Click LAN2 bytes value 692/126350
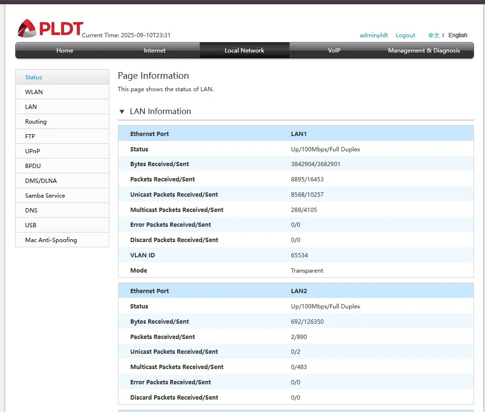This screenshot has height=412, width=485. tap(307, 321)
